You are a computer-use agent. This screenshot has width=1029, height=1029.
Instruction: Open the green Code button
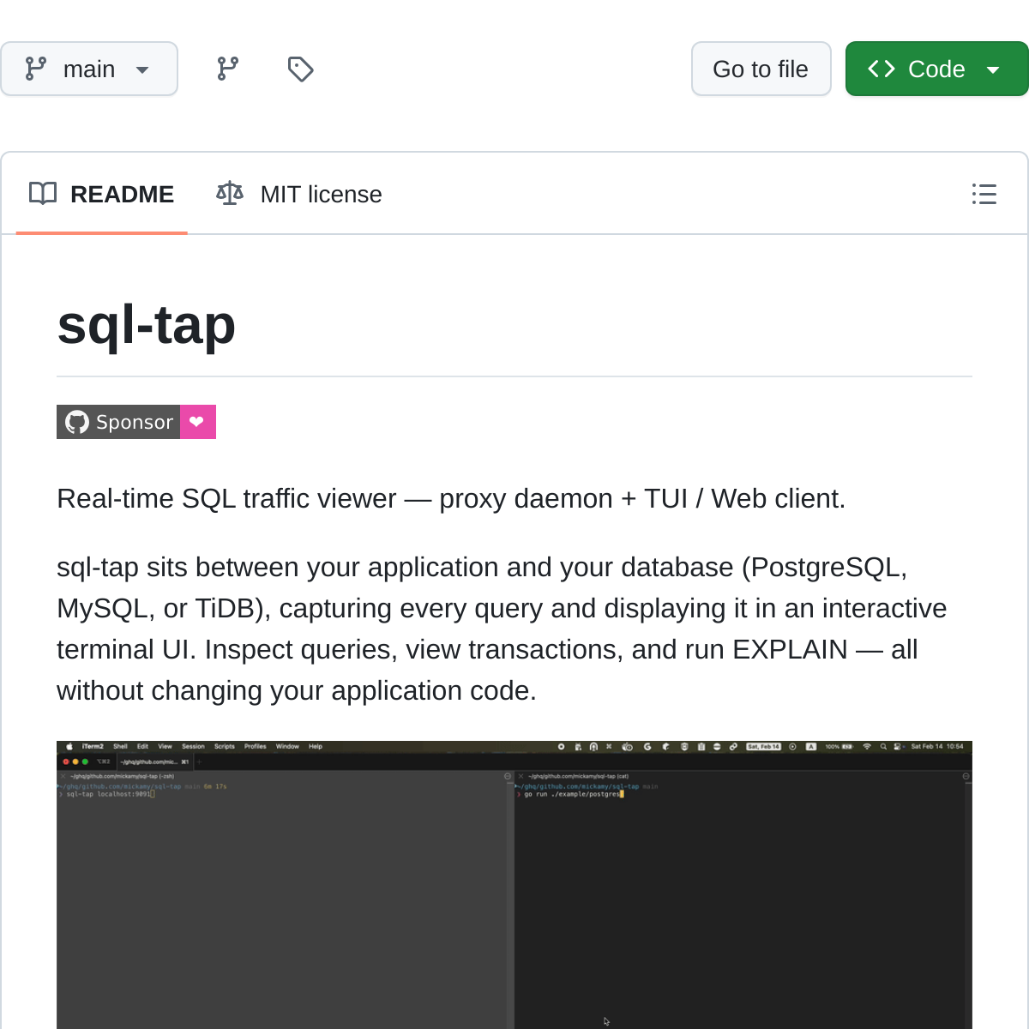tap(936, 69)
